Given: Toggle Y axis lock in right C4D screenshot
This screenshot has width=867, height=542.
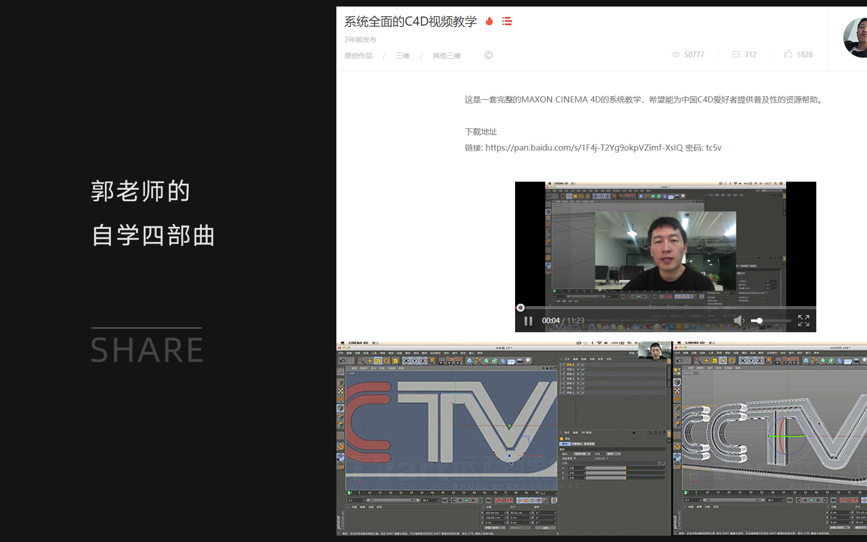Looking at the screenshot, I should pos(751,360).
